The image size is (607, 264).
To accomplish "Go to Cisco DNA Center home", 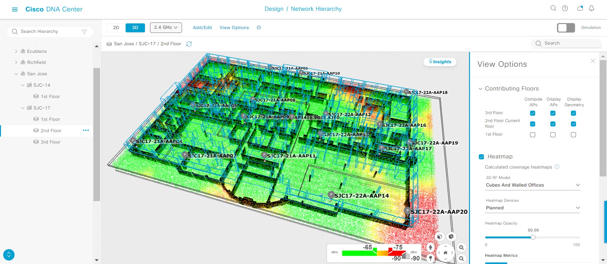I will point(54,9).
